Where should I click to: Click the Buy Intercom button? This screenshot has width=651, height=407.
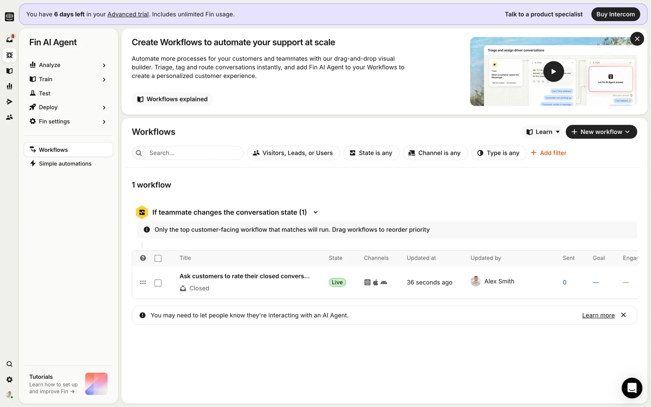615,14
